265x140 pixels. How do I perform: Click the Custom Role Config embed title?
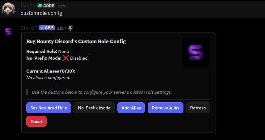click(x=76, y=41)
